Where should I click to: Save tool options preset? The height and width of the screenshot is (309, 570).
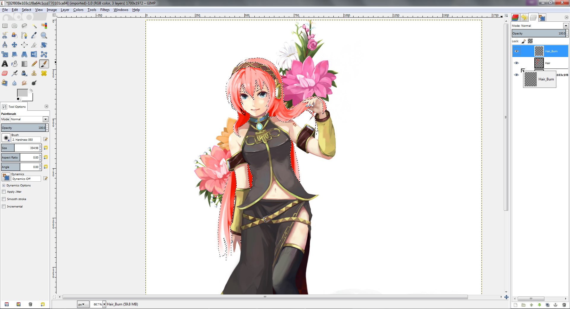pyautogui.click(x=7, y=304)
